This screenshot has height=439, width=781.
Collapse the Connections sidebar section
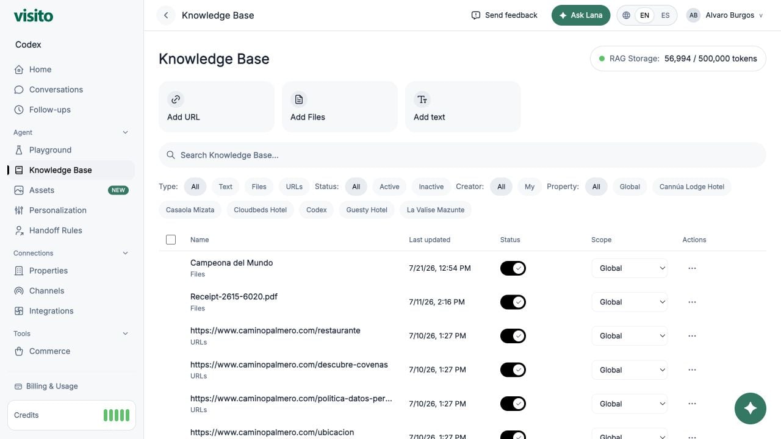pos(126,253)
